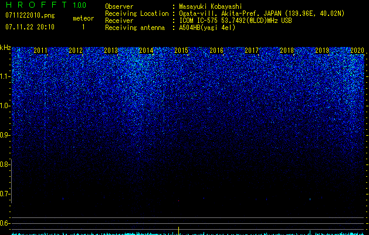This screenshot has width=369, height=235.
Task: Click the 2015 time marker
Action: click(181, 51)
